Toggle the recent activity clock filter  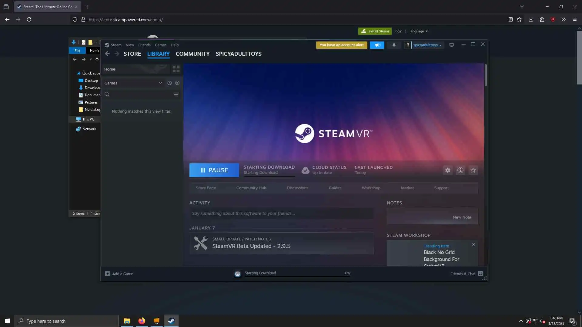169,83
